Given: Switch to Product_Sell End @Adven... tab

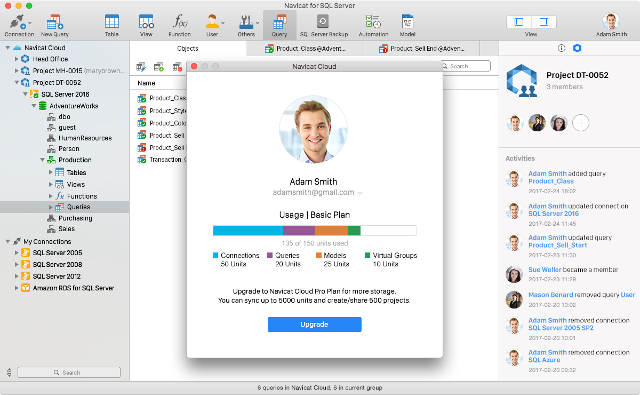Looking at the screenshot, I should coord(421,49).
